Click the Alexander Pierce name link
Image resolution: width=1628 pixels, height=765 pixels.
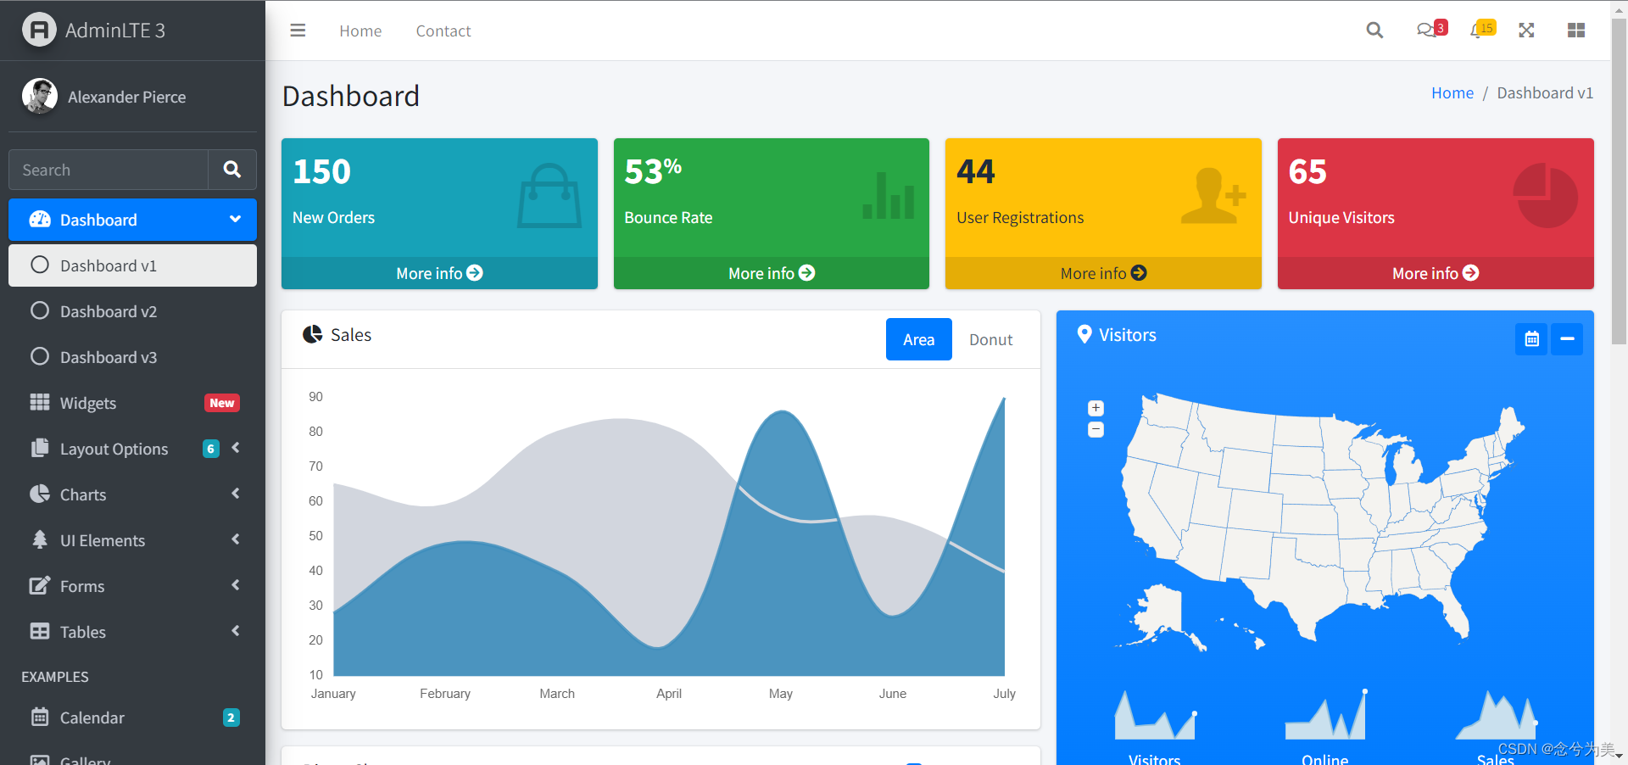pos(126,97)
